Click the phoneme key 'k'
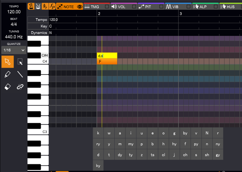Viewport: 242px width, 172px height. [x=98, y=133]
